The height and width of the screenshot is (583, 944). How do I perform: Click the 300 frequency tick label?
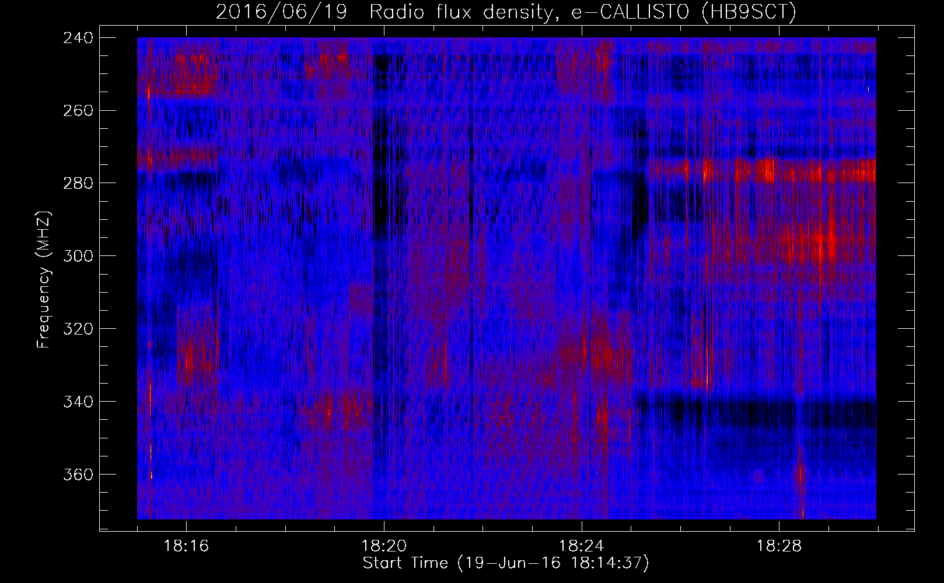[x=78, y=257]
